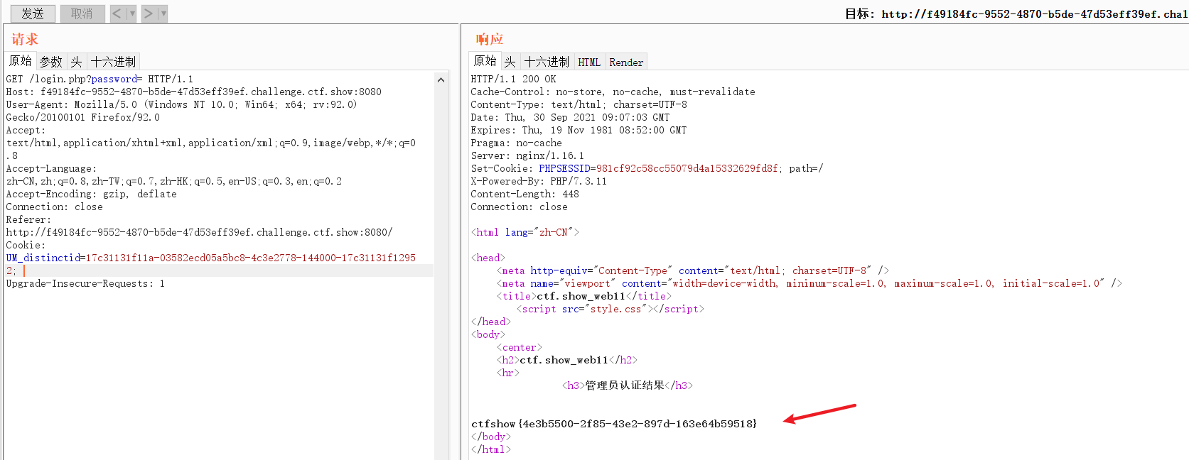The height and width of the screenshot is (460, 1189).
Task: Click the title tag ctf.show_web11 line
Action: click(584, 296)
